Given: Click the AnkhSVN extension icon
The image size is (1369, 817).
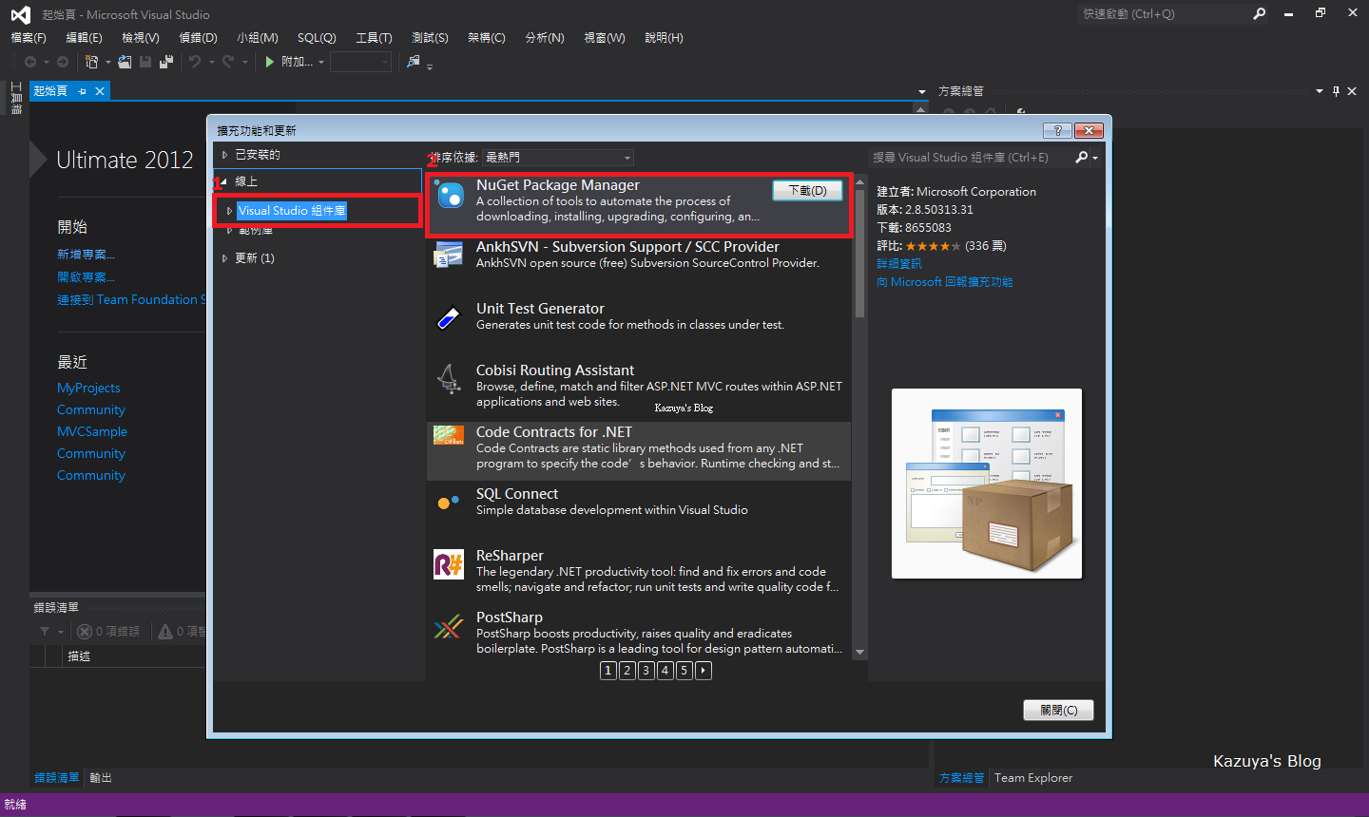Looking at the screenshot, I should coord(448,255).
